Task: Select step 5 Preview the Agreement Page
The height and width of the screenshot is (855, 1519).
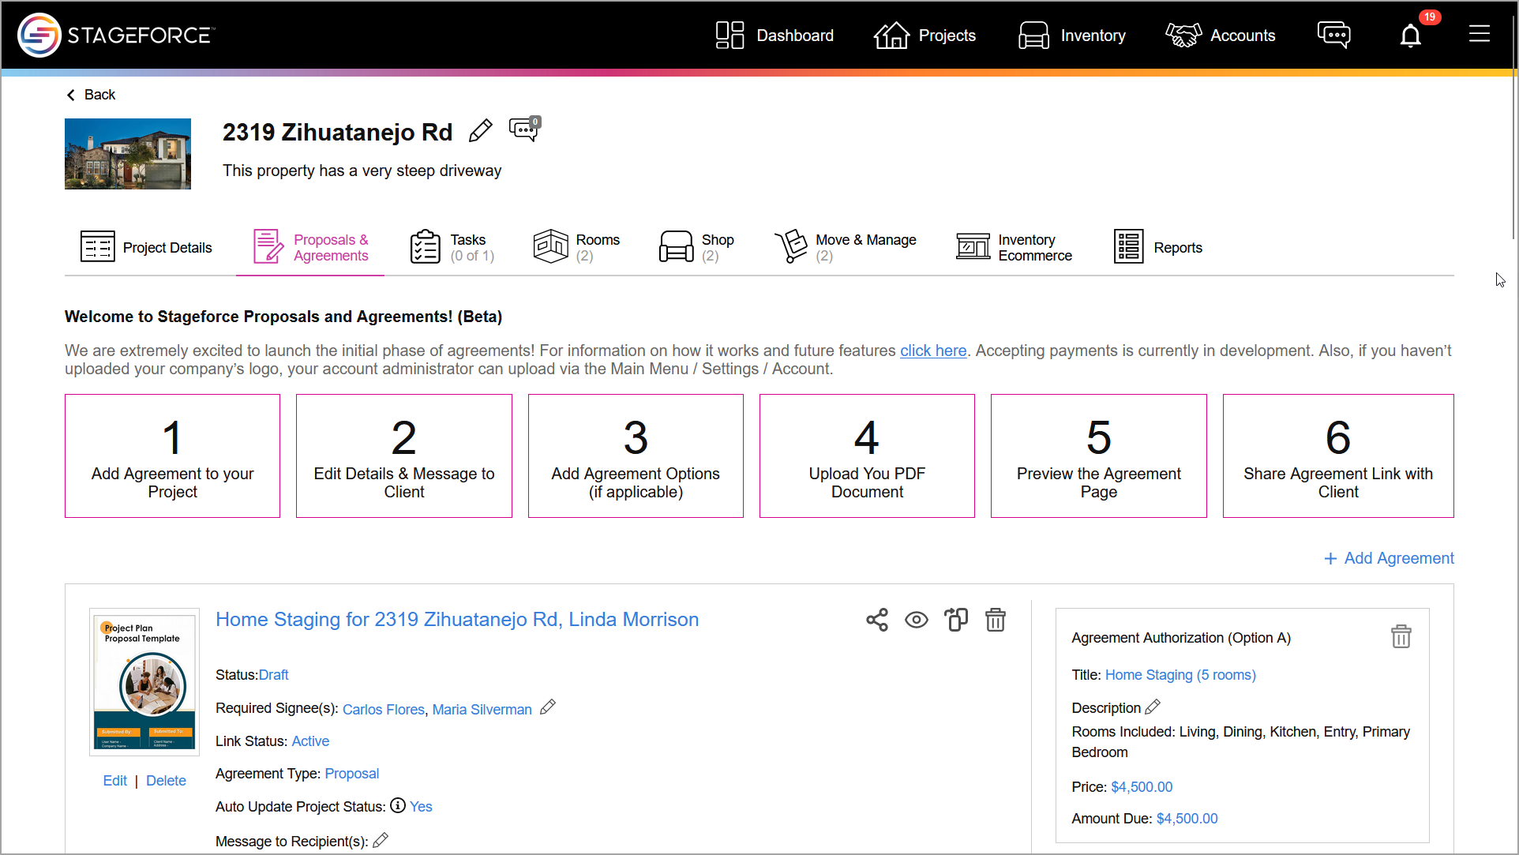Action: pos(1098,456)
